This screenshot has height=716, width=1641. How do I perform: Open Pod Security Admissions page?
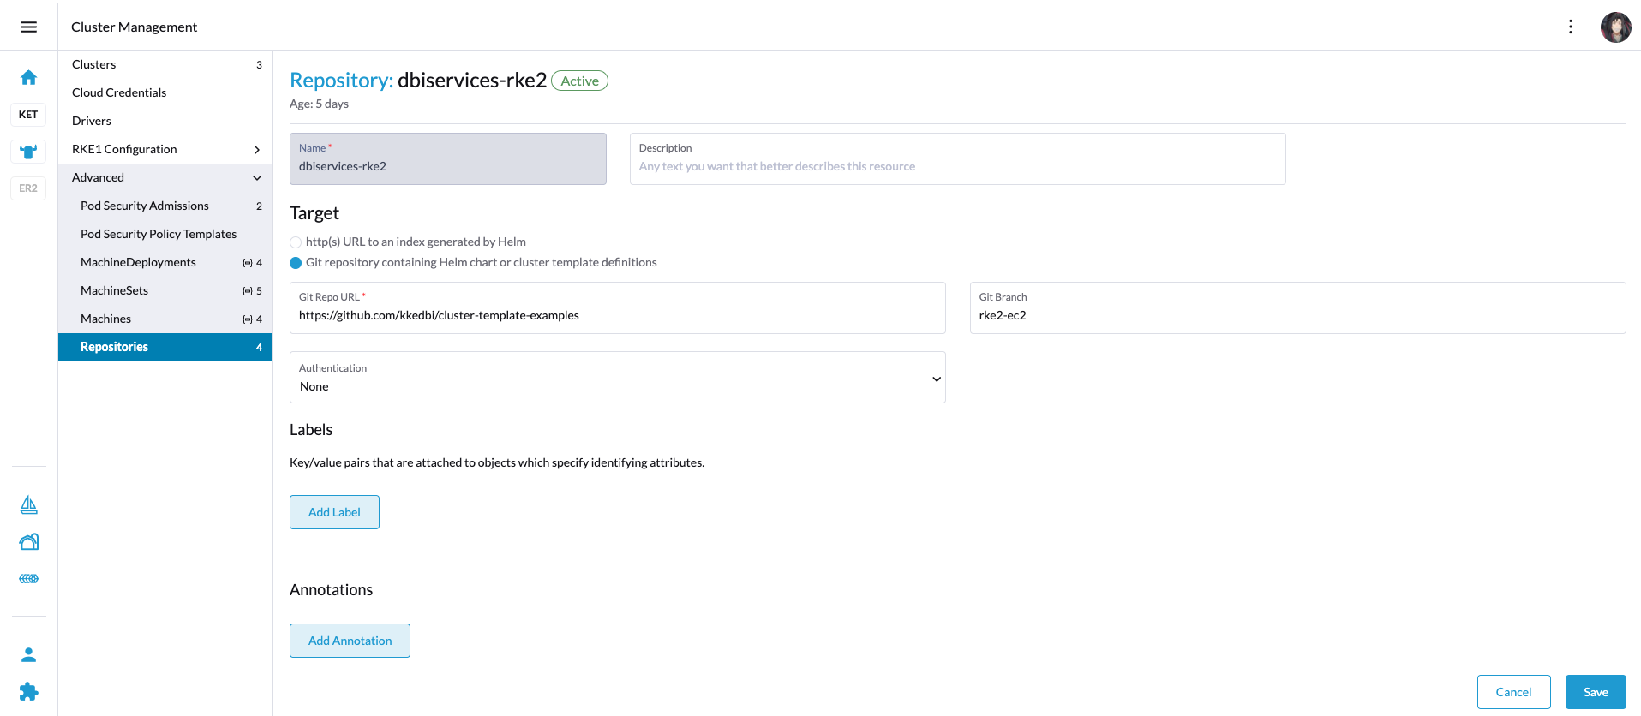click(x=145, y=206)
